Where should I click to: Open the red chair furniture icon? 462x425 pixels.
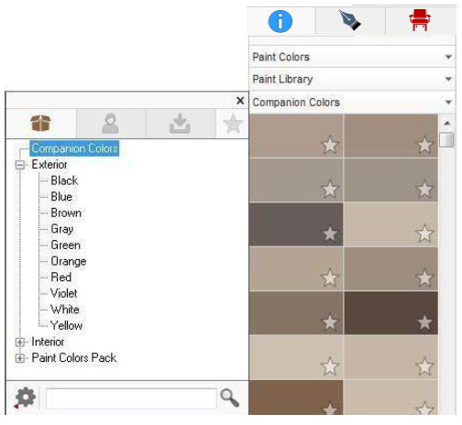pos(420,20)
